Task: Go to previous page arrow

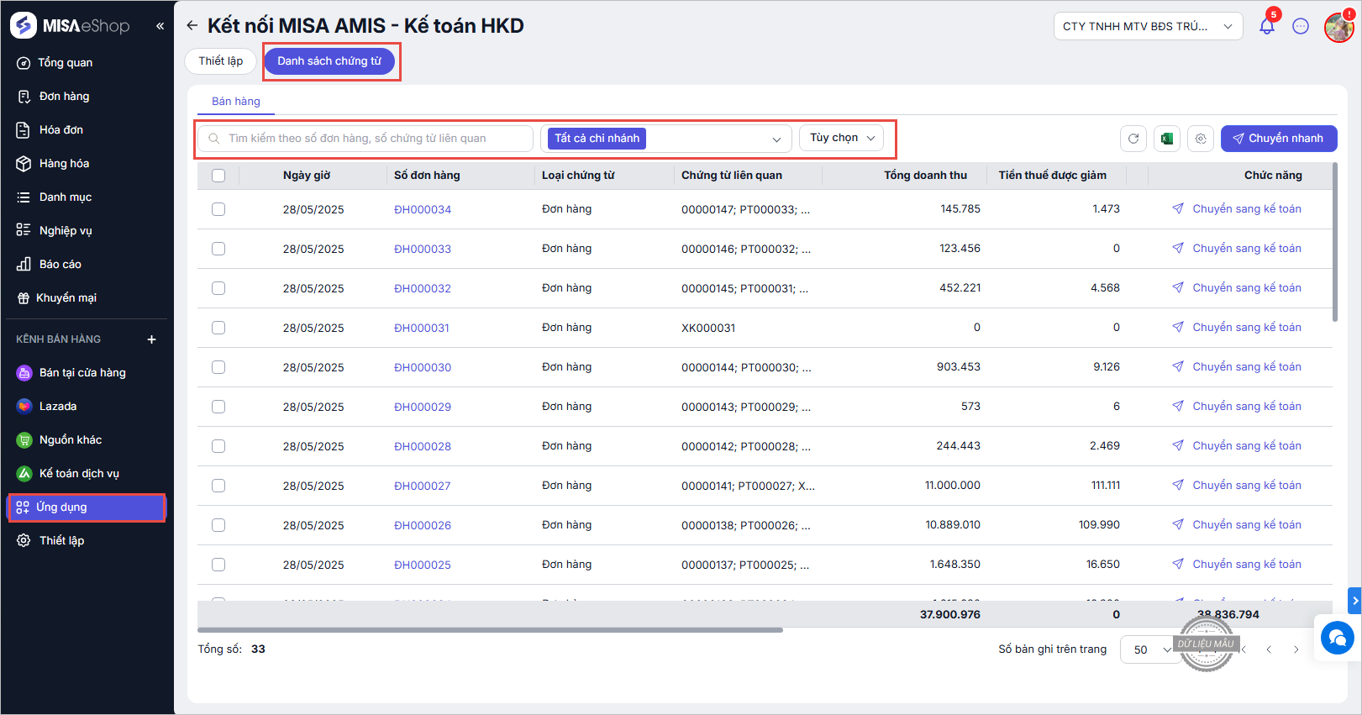Action: pos(1269,649)
